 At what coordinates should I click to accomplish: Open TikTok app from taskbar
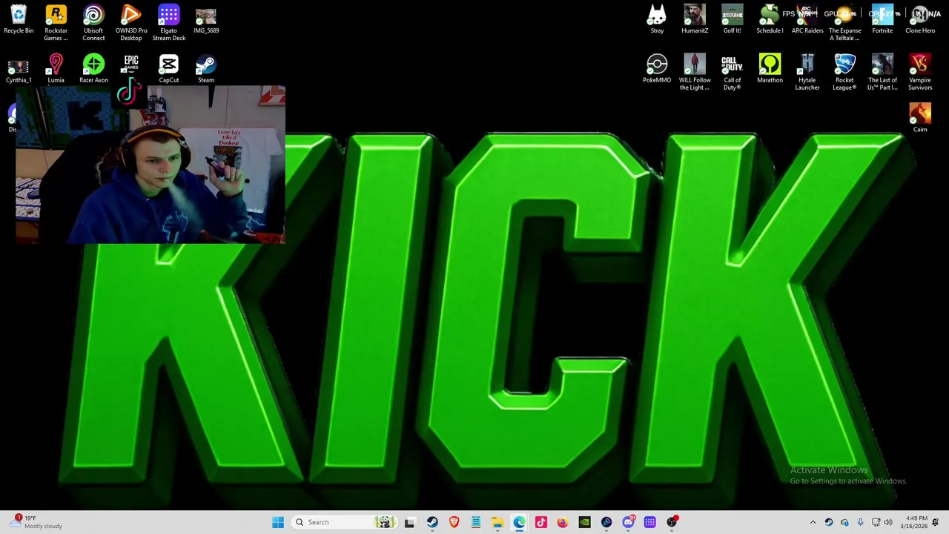[x=540, y=522]
